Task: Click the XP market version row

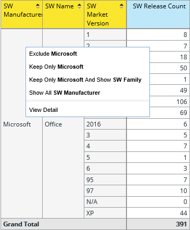Action: click(x=105, y=213)
